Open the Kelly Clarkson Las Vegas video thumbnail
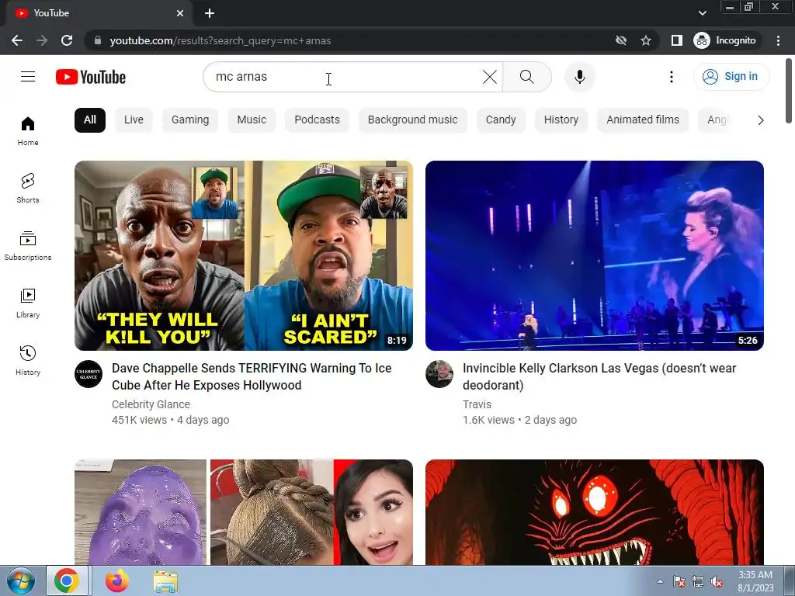Image resolution: width=795 pixels, height=596 pixels. pos(594,255)
